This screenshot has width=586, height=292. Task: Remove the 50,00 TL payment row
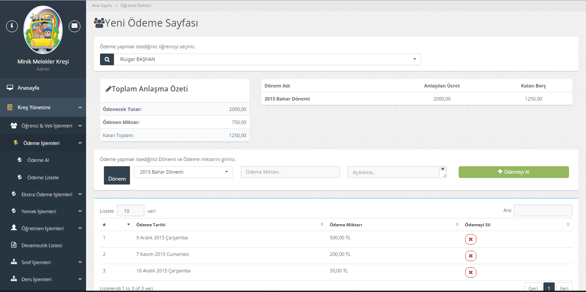[470, 272]
